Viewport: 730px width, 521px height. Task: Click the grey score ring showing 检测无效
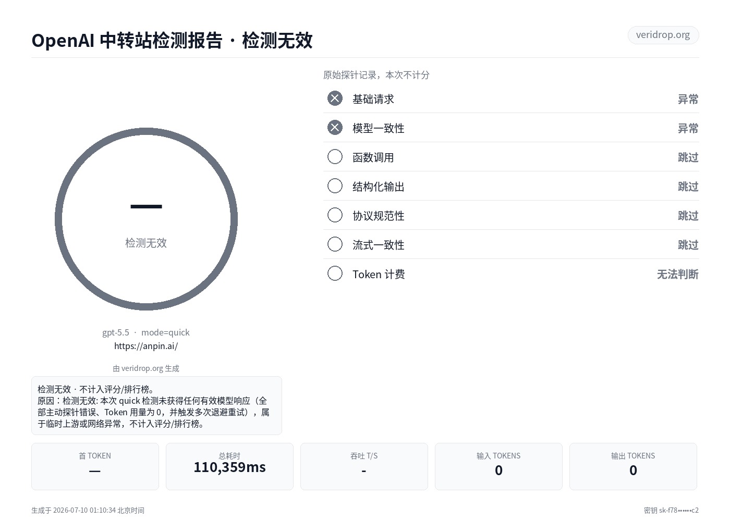pos(146,219)
